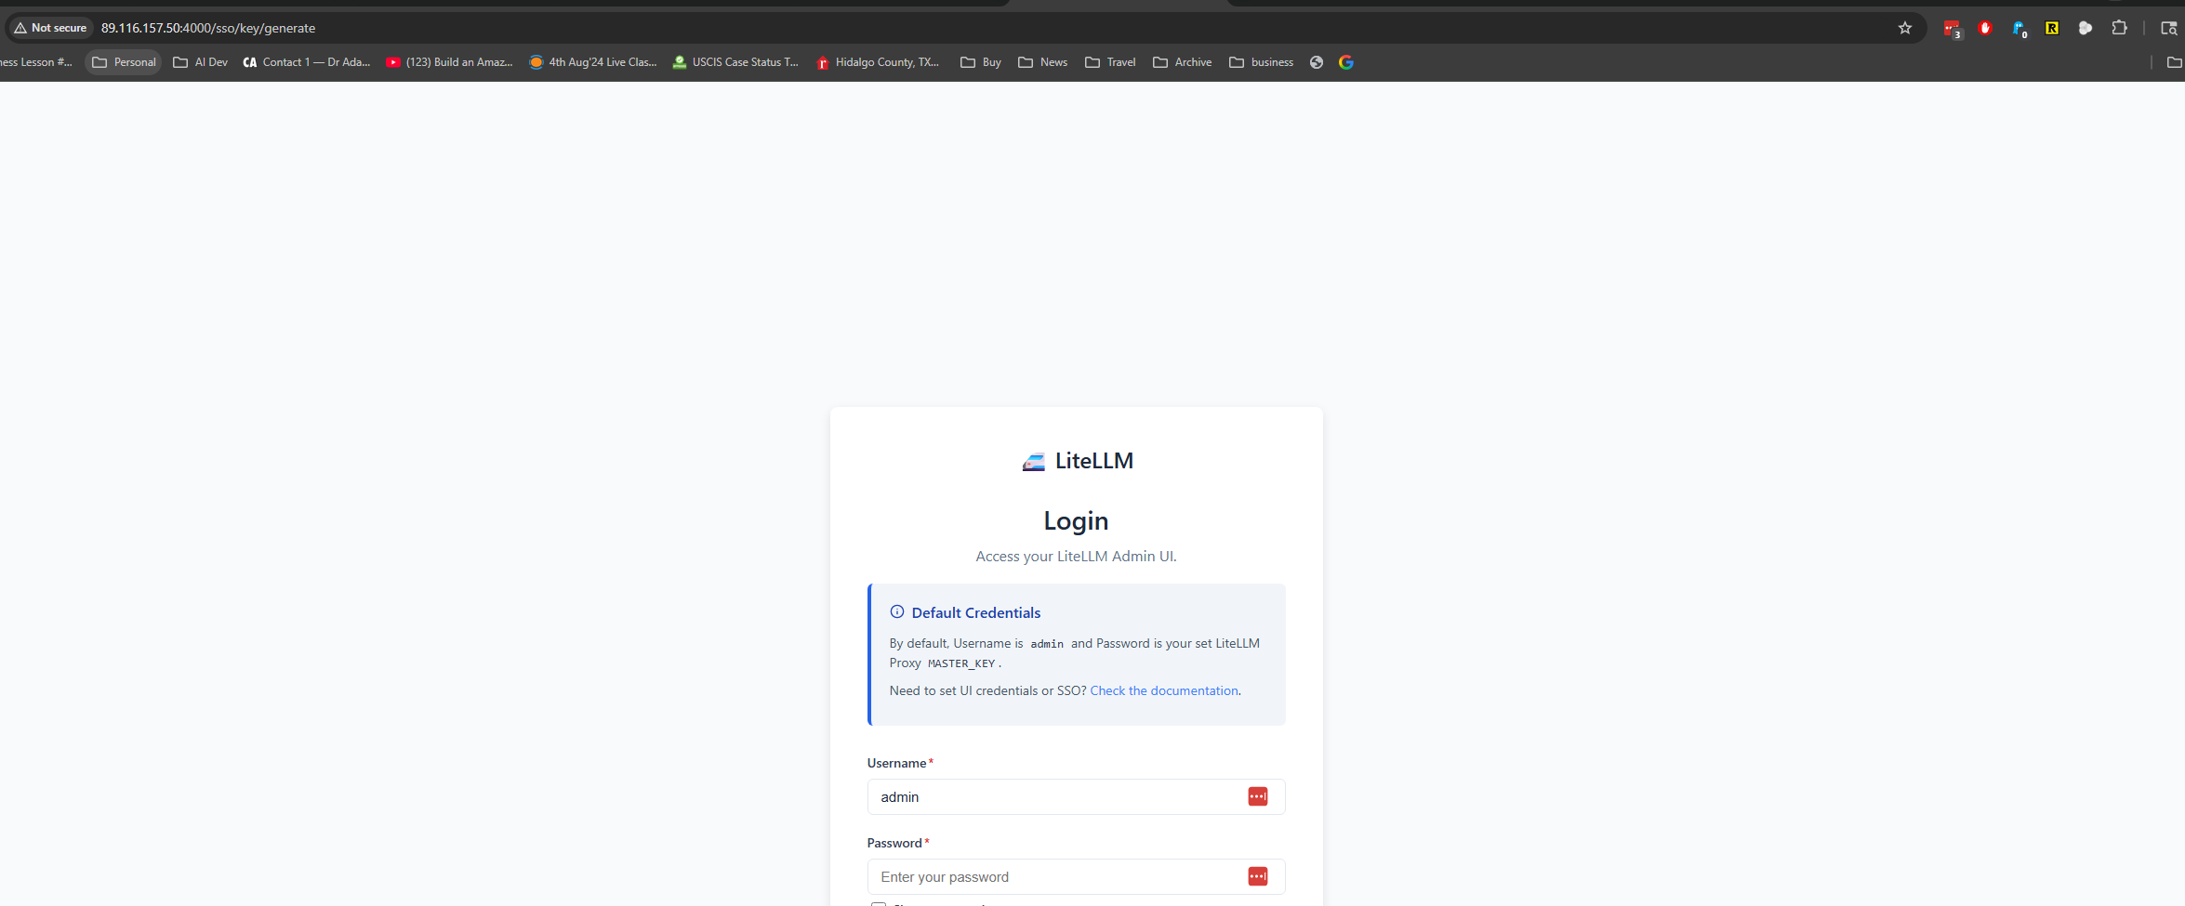Open the USCIS Case Status bookmark
This screenshot has width=2185, height=906.
point(735,62)
